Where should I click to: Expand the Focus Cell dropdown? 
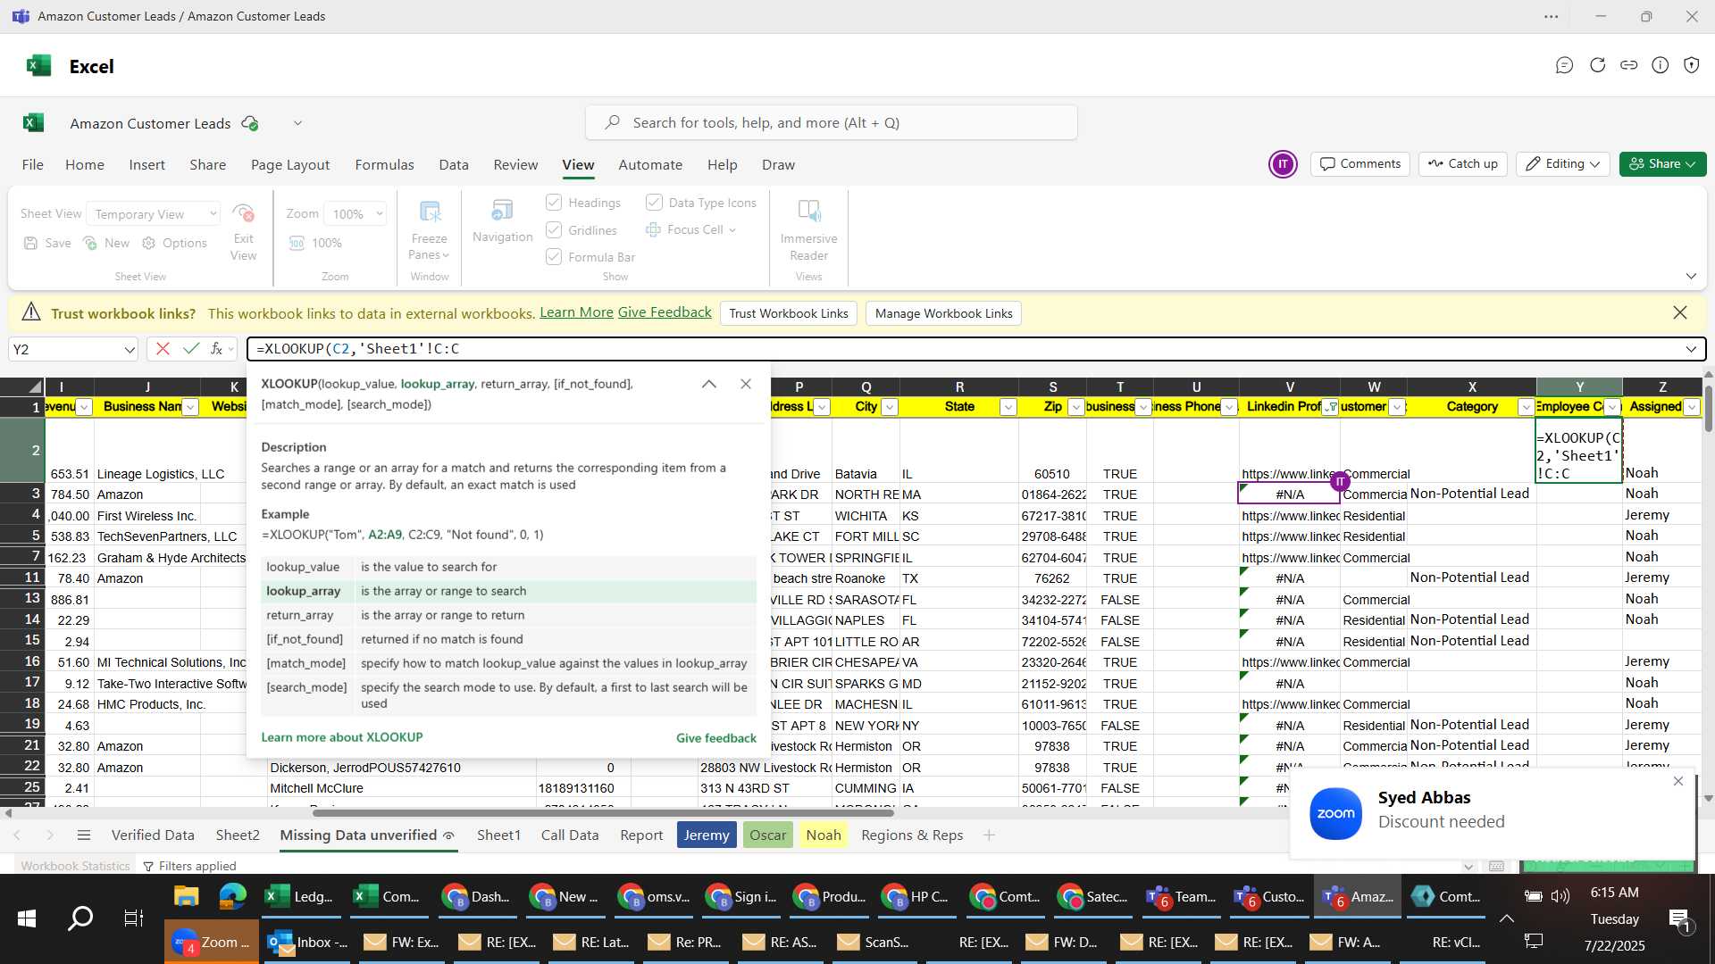tap(732, 230)
